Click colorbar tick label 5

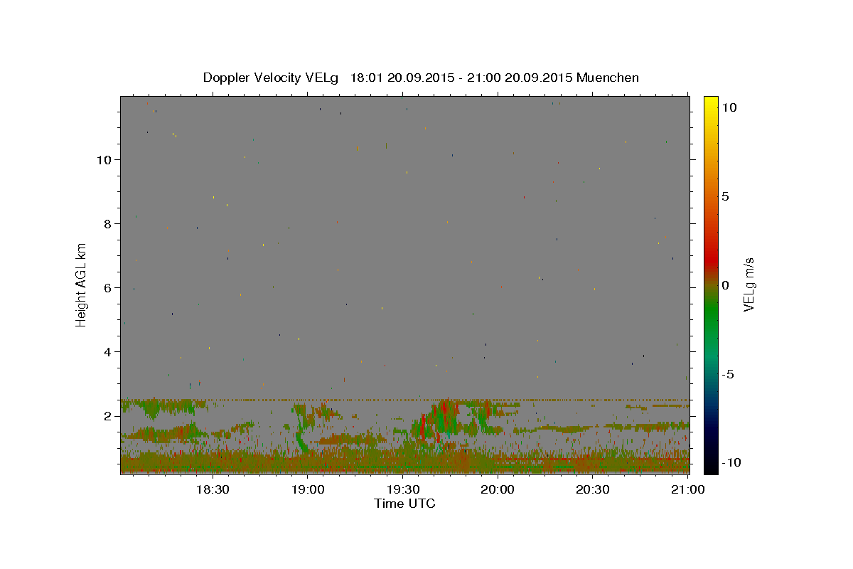point(725,196)
